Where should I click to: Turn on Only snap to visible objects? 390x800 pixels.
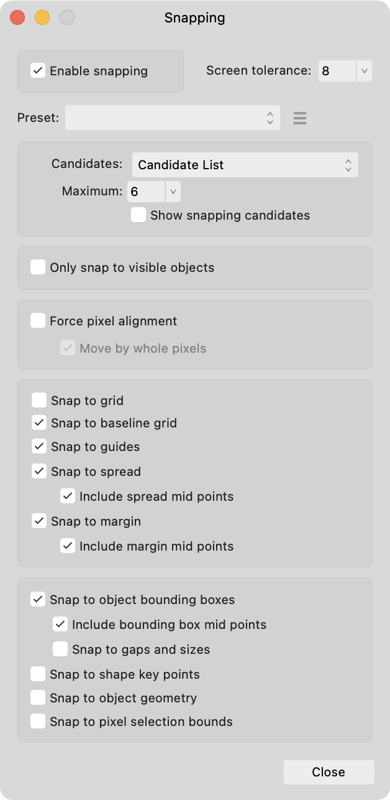(38, 267)
